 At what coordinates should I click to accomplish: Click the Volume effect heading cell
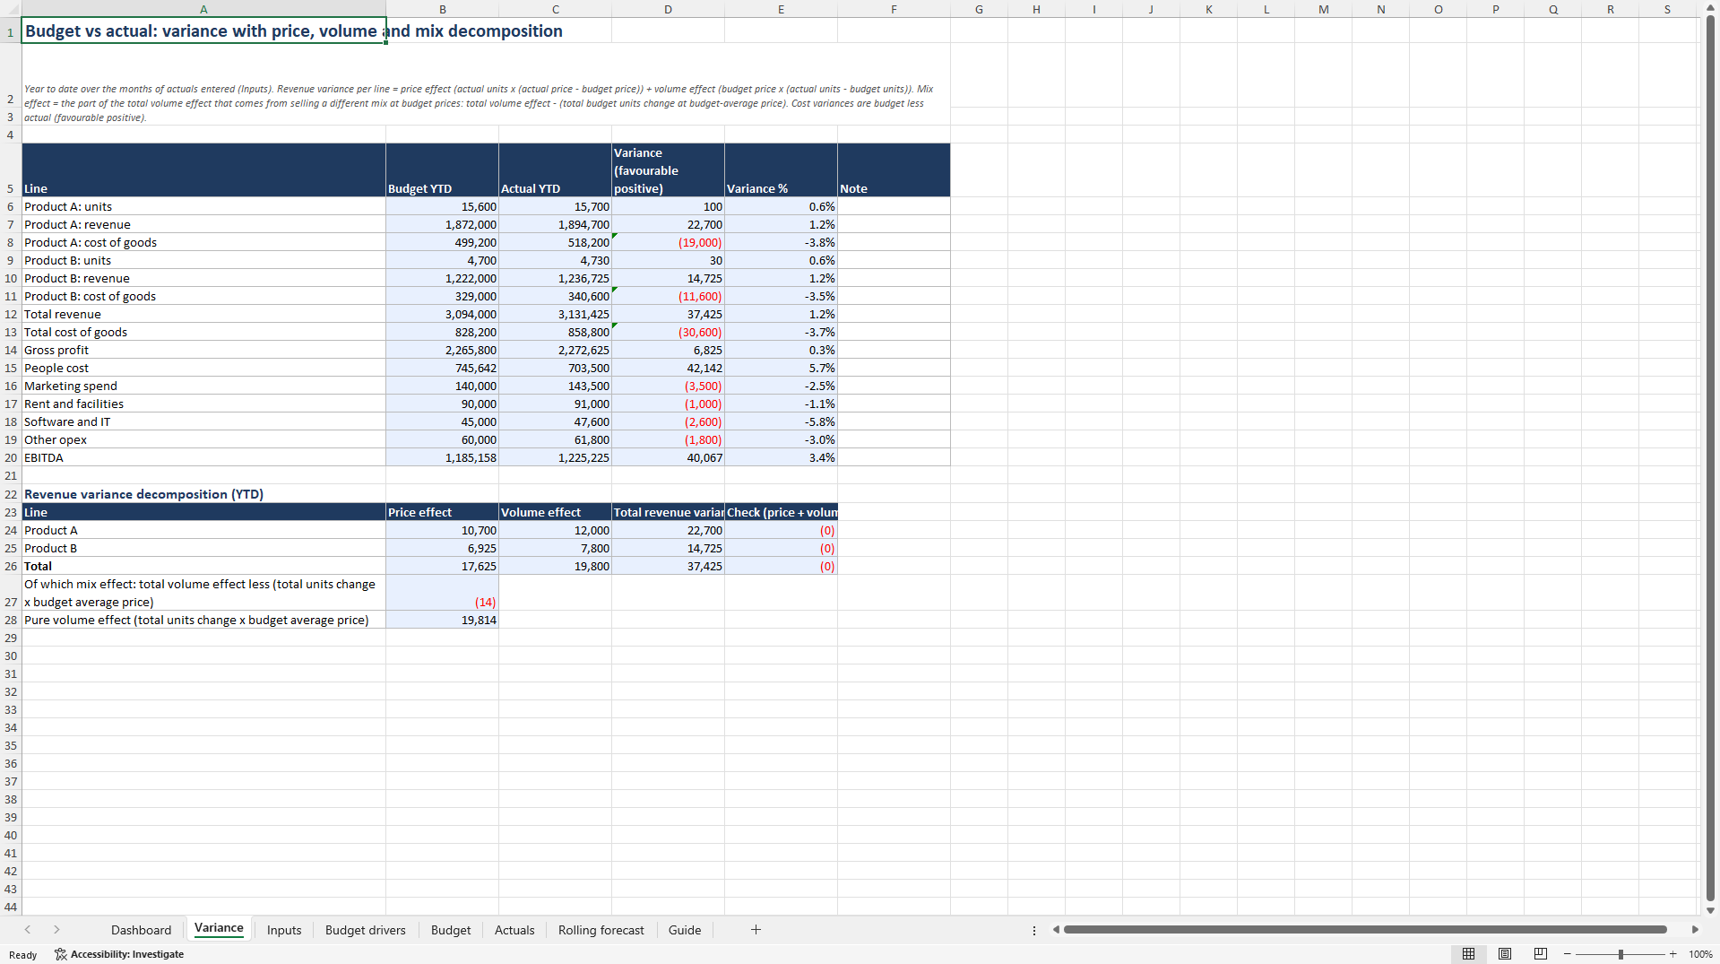click(555, 512)
